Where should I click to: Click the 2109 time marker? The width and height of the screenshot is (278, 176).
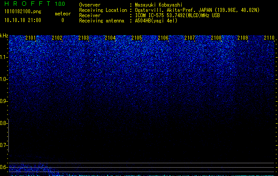click(x=243, y=38)
